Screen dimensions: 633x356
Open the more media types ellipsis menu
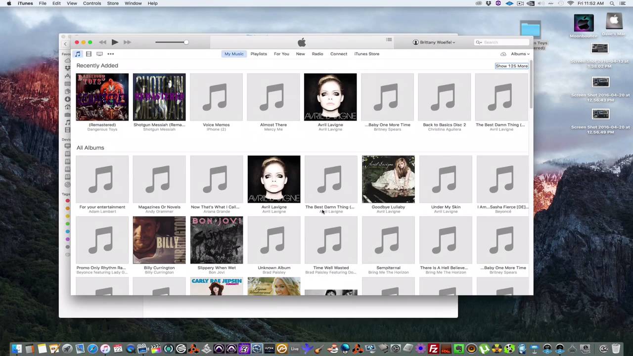(x=111, y=54)
